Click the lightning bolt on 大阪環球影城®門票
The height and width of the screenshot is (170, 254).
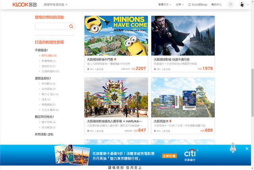coord(115,59)
